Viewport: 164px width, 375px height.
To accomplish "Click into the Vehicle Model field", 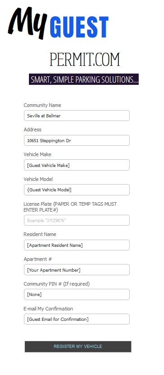I will [77, 190].
